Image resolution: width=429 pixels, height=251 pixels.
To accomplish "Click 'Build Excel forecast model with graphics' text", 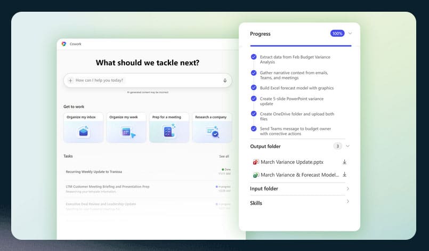I will pos(297,88).
